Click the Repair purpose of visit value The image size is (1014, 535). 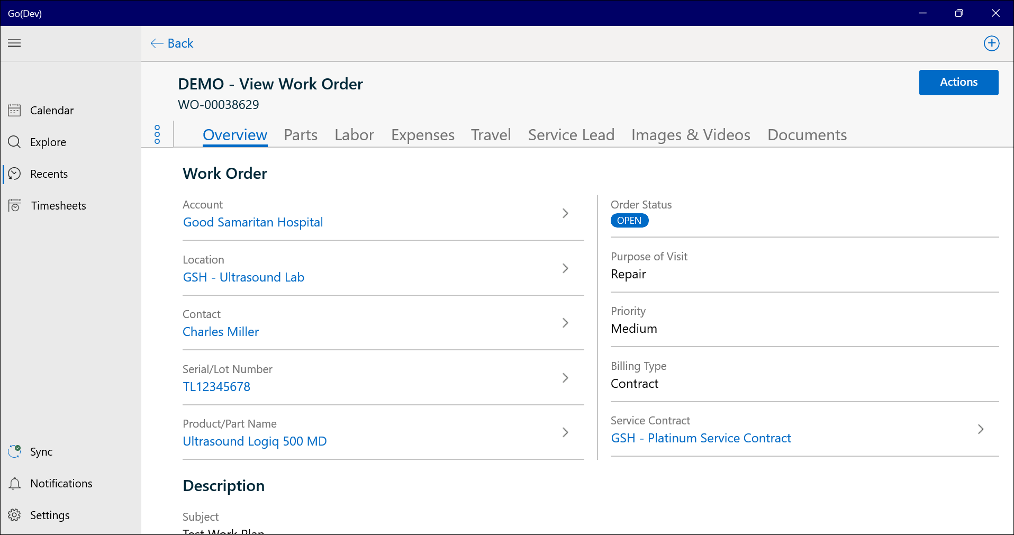628,274
